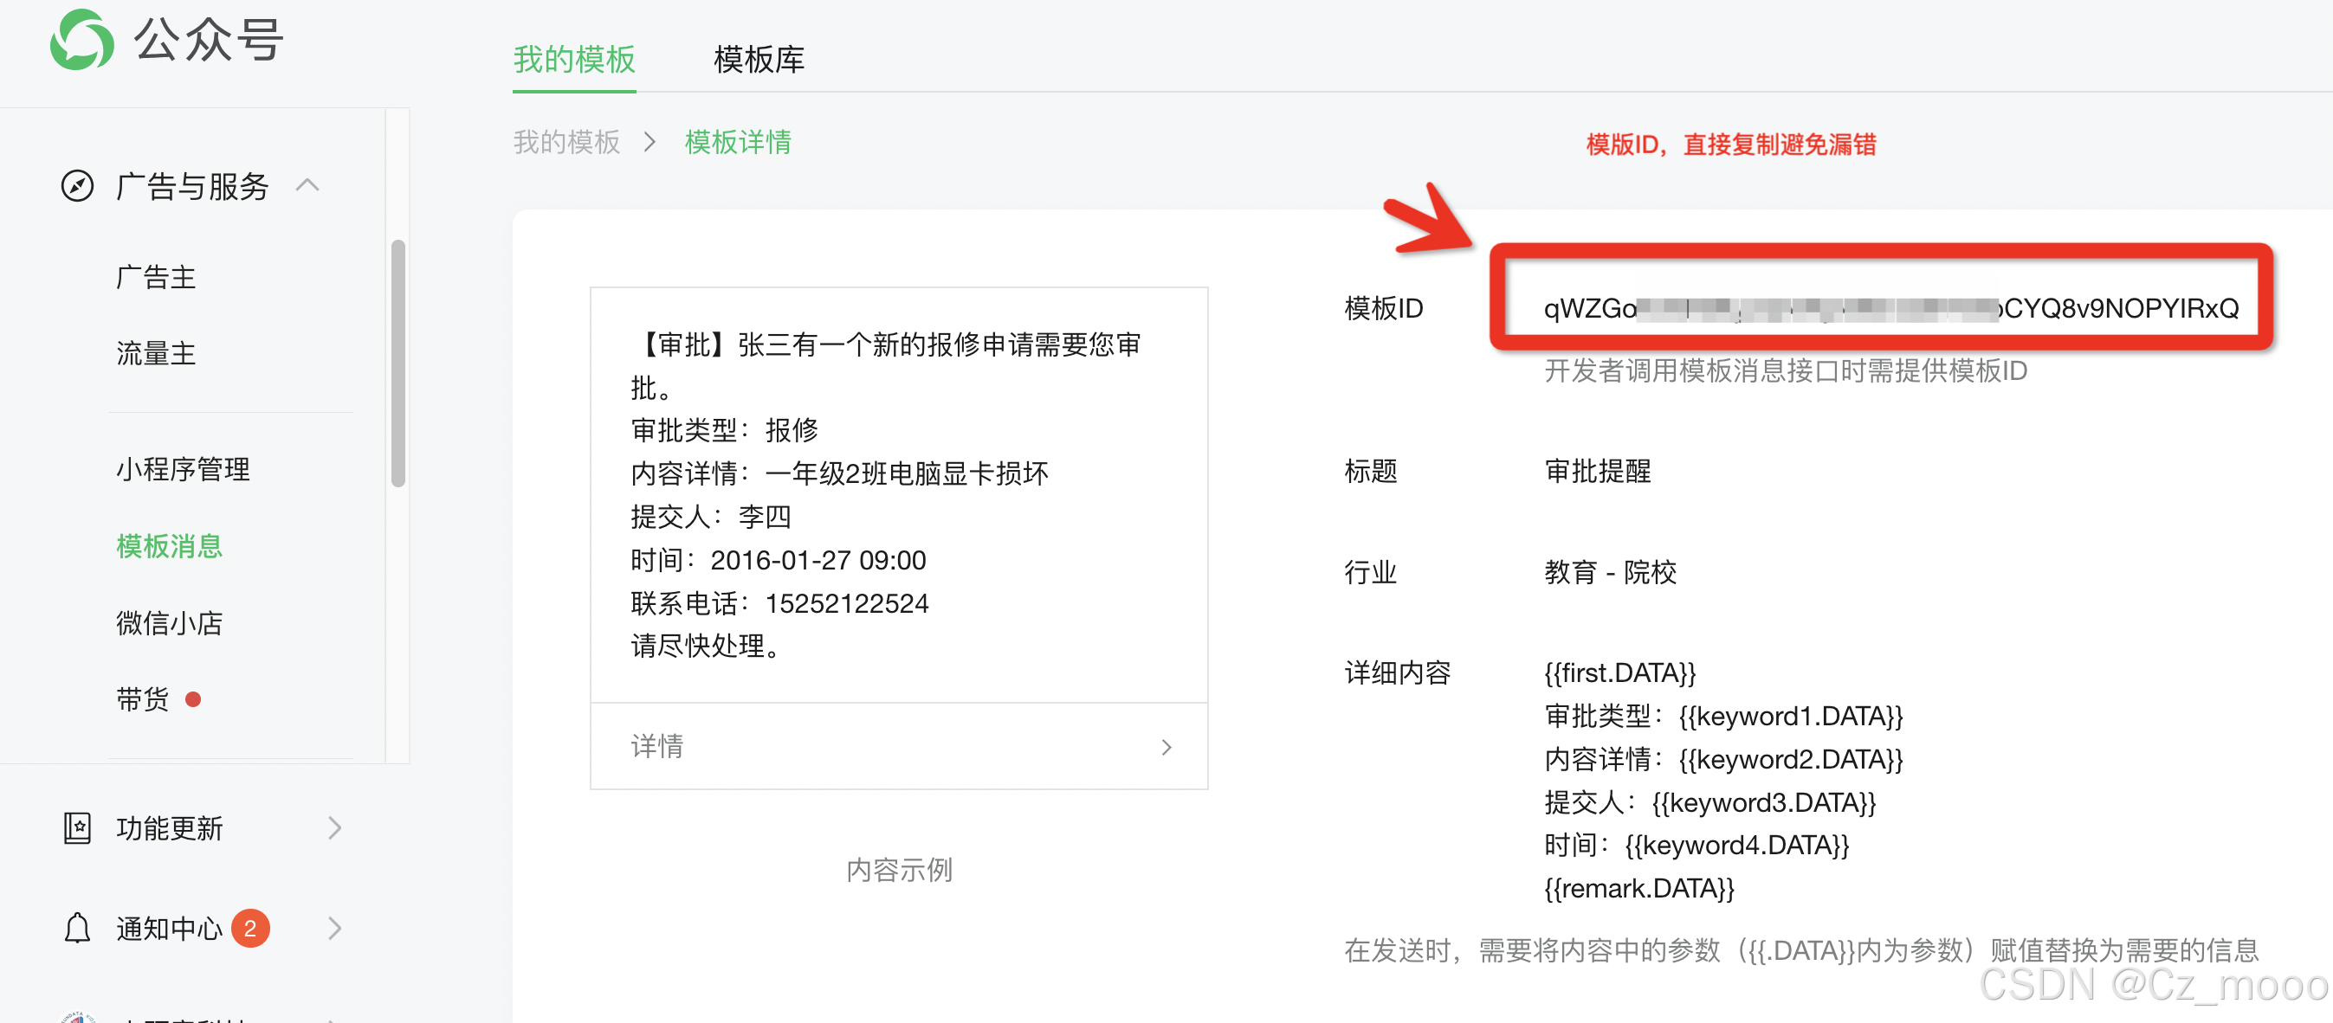
Task: Click the red dot next to 带货
Action: click(x=193, y=699)
